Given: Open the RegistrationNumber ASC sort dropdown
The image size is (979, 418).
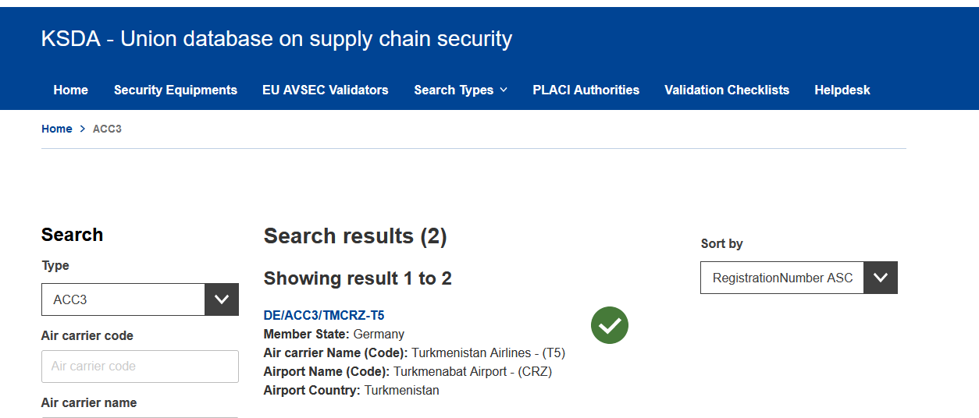Looking at the screenshot, I should coord(799,278).
